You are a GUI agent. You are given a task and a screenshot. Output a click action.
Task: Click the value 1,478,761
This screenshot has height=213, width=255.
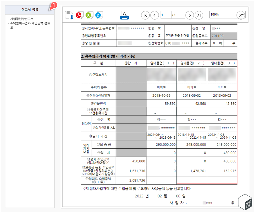tap(198, 171)
